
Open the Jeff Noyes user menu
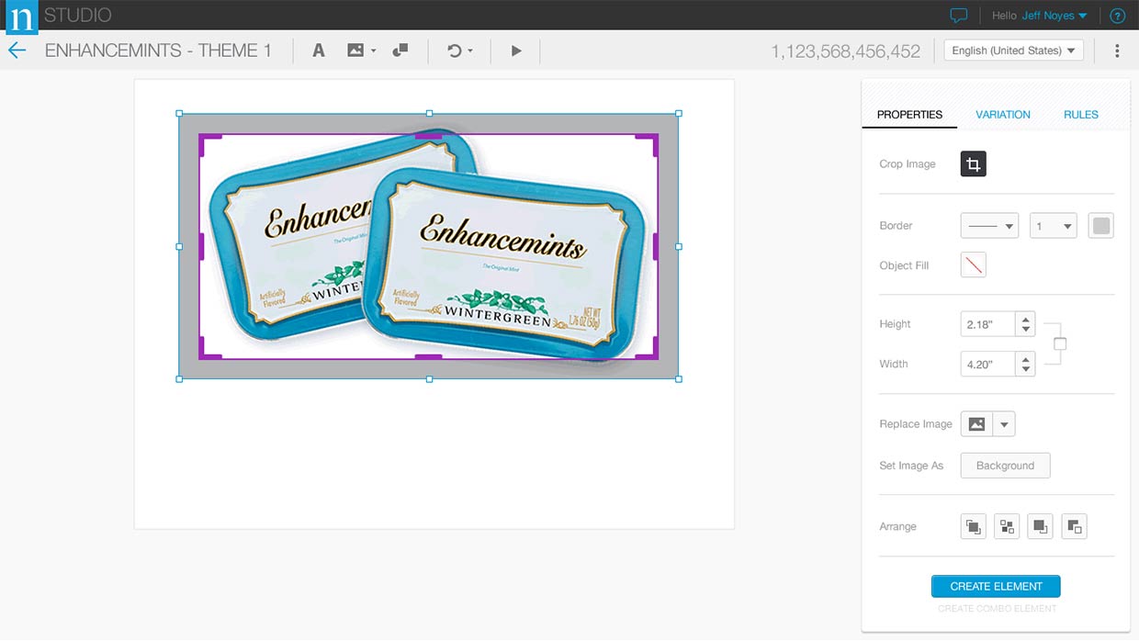coord(1054,16)
